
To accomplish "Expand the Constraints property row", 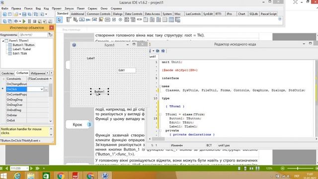I will pos(3,79).
